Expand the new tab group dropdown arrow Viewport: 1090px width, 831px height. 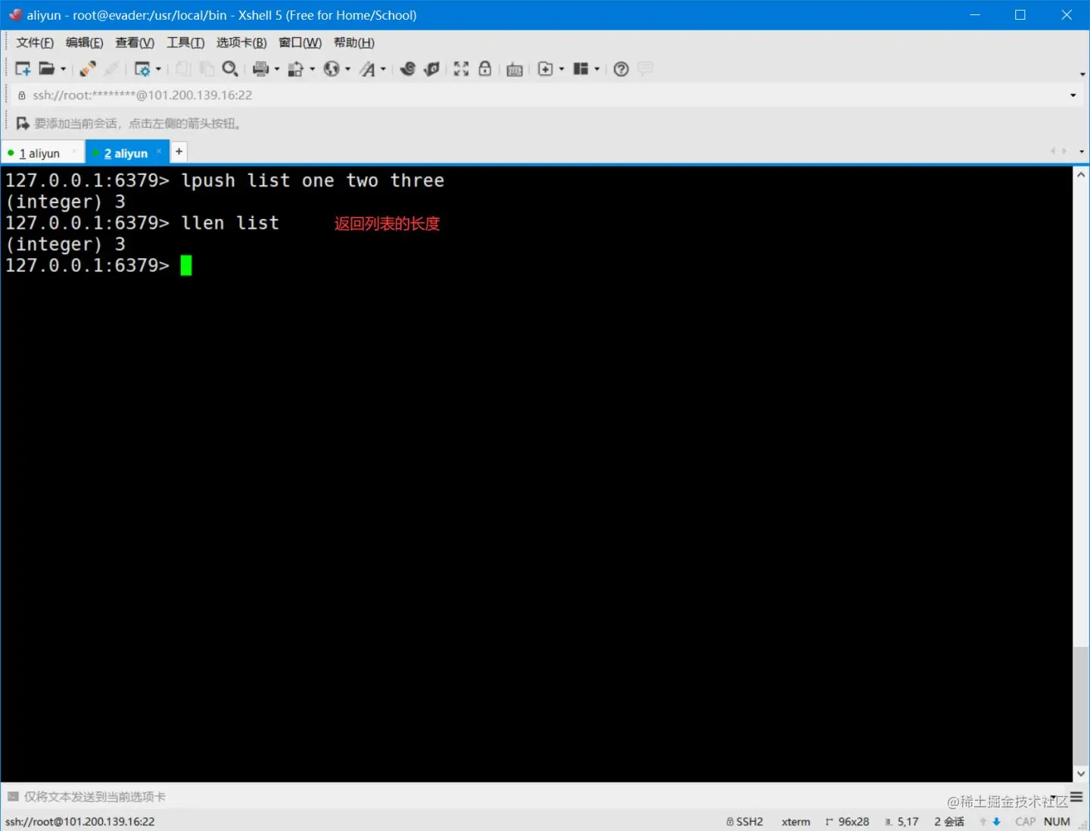click(562, 69)
